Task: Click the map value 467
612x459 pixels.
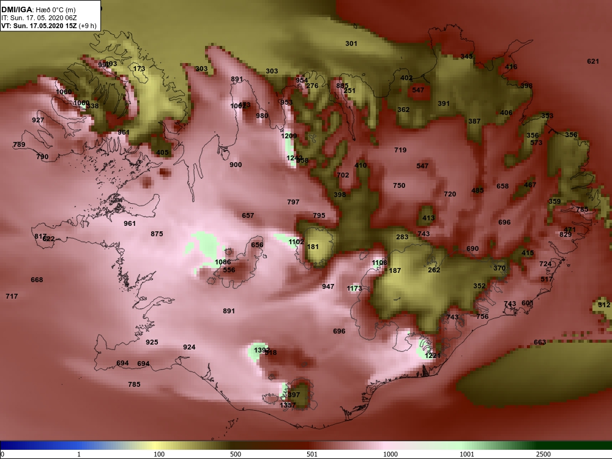Action: tap(529, 185)
